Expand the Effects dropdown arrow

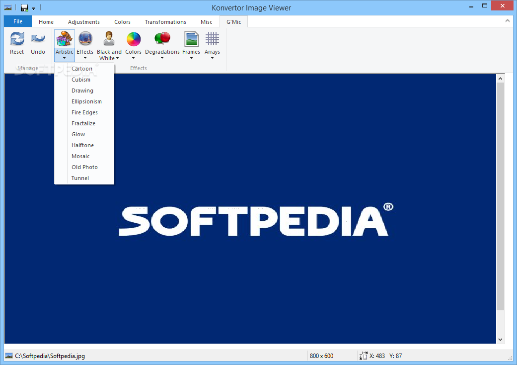tap(85, 58)
